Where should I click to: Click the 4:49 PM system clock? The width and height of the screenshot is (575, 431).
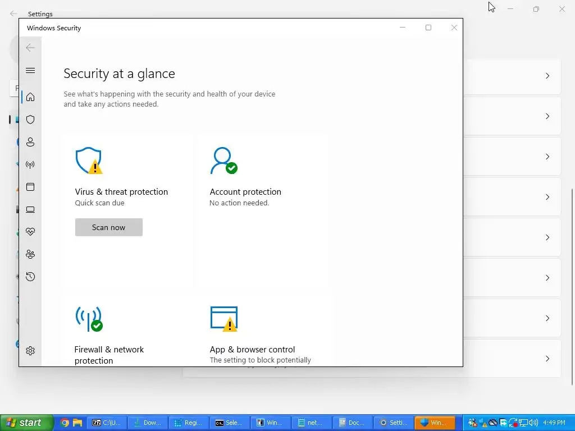pos(554,423)
